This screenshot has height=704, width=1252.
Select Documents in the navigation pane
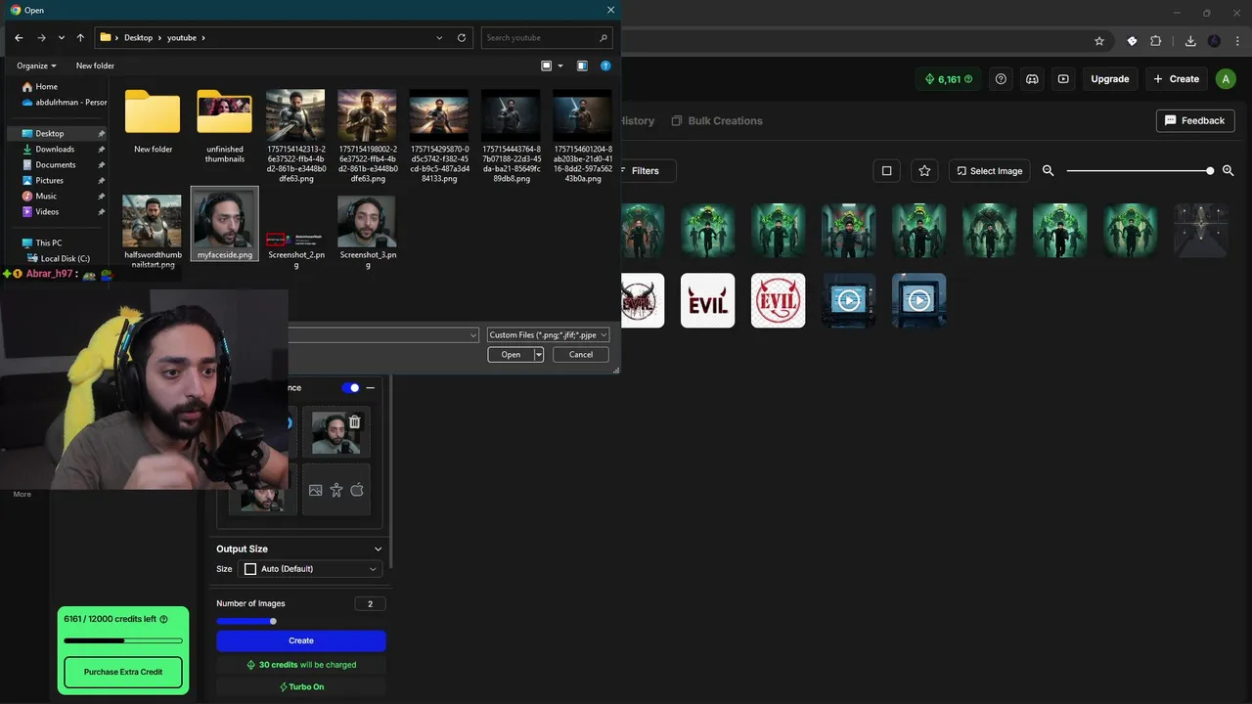click(x=57, y=164)
